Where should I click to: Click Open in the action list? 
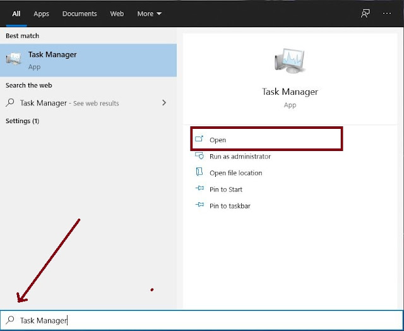pyautogui.click(x=266, y=140)
